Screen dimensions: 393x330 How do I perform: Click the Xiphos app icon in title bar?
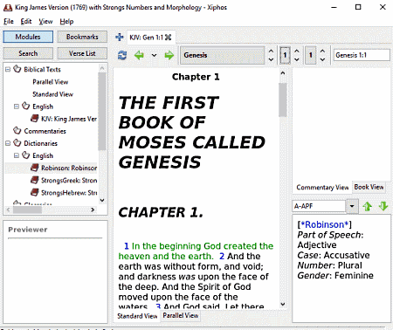[x=7, y=7]
